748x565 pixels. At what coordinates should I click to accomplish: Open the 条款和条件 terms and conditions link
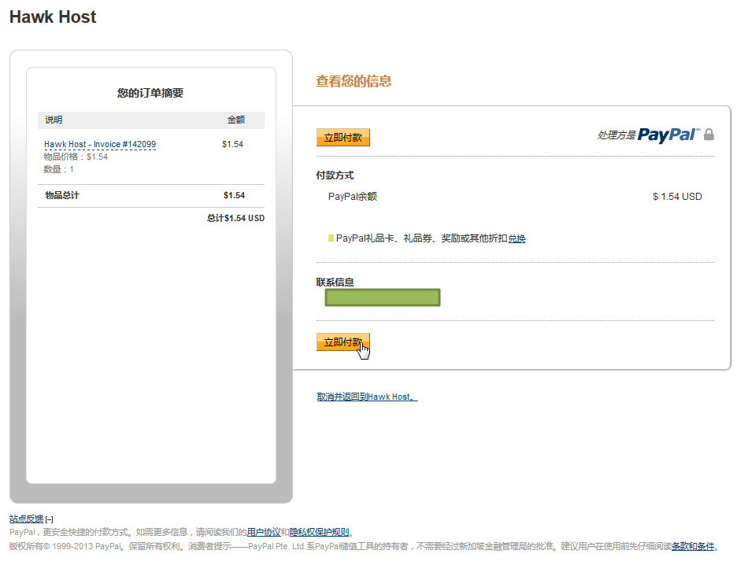pos(693,546)
